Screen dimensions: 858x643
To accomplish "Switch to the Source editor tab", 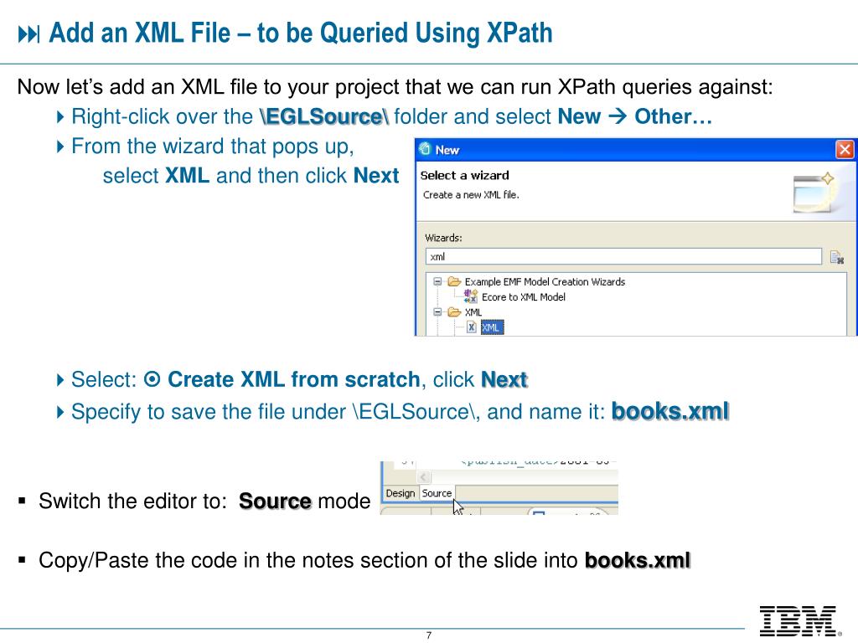I will (x=437, y=493).
